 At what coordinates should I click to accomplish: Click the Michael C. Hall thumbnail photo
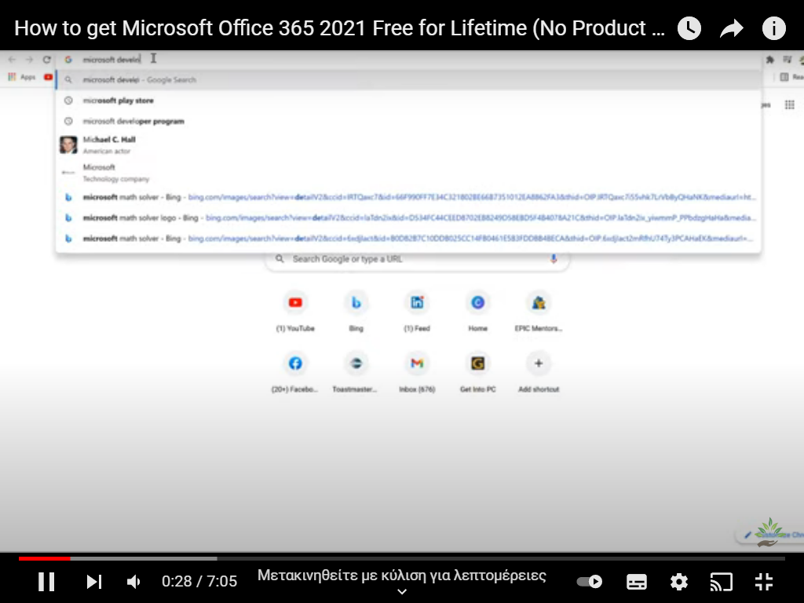point(68,144)
